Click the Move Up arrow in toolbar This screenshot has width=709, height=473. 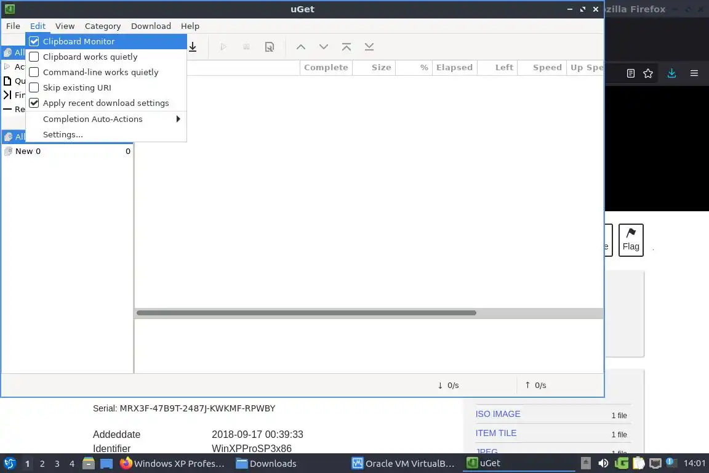point(301,47)
